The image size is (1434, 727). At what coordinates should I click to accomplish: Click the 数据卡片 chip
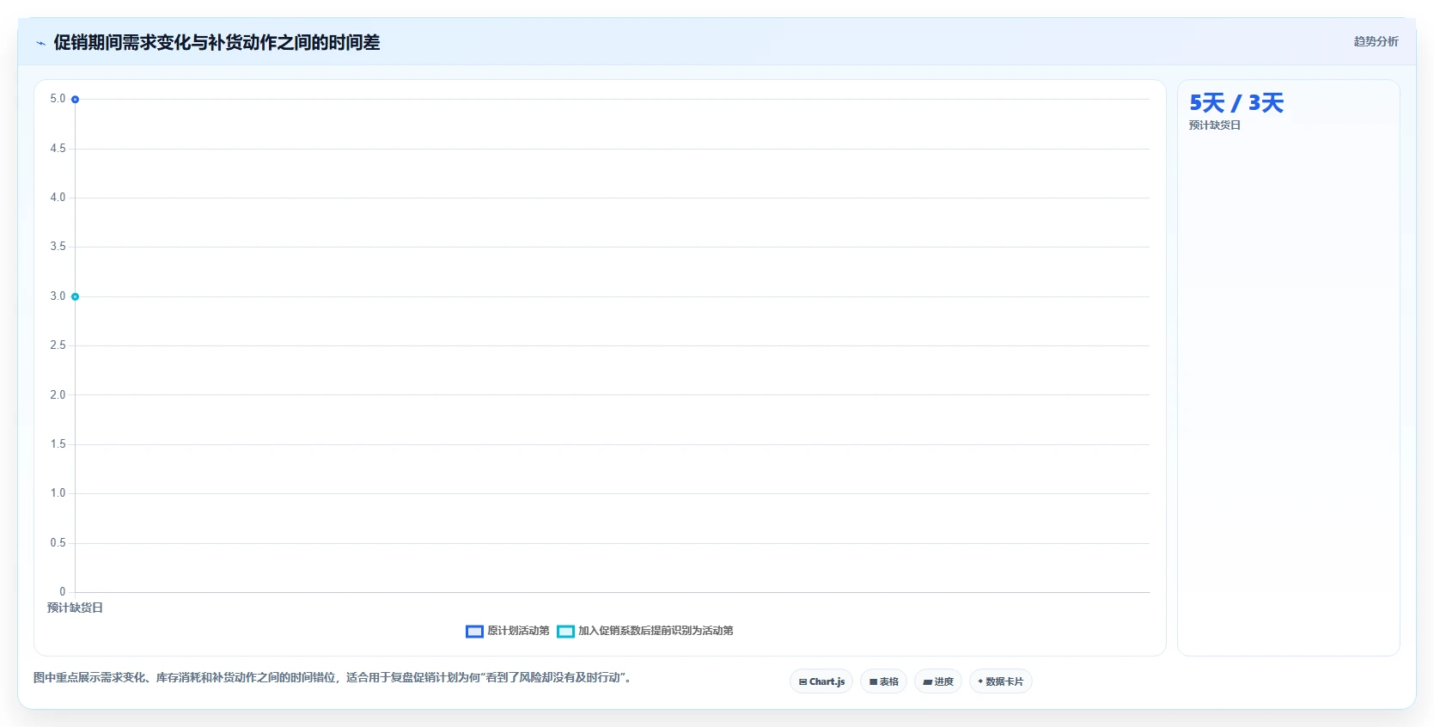[x=1000, y=681]
